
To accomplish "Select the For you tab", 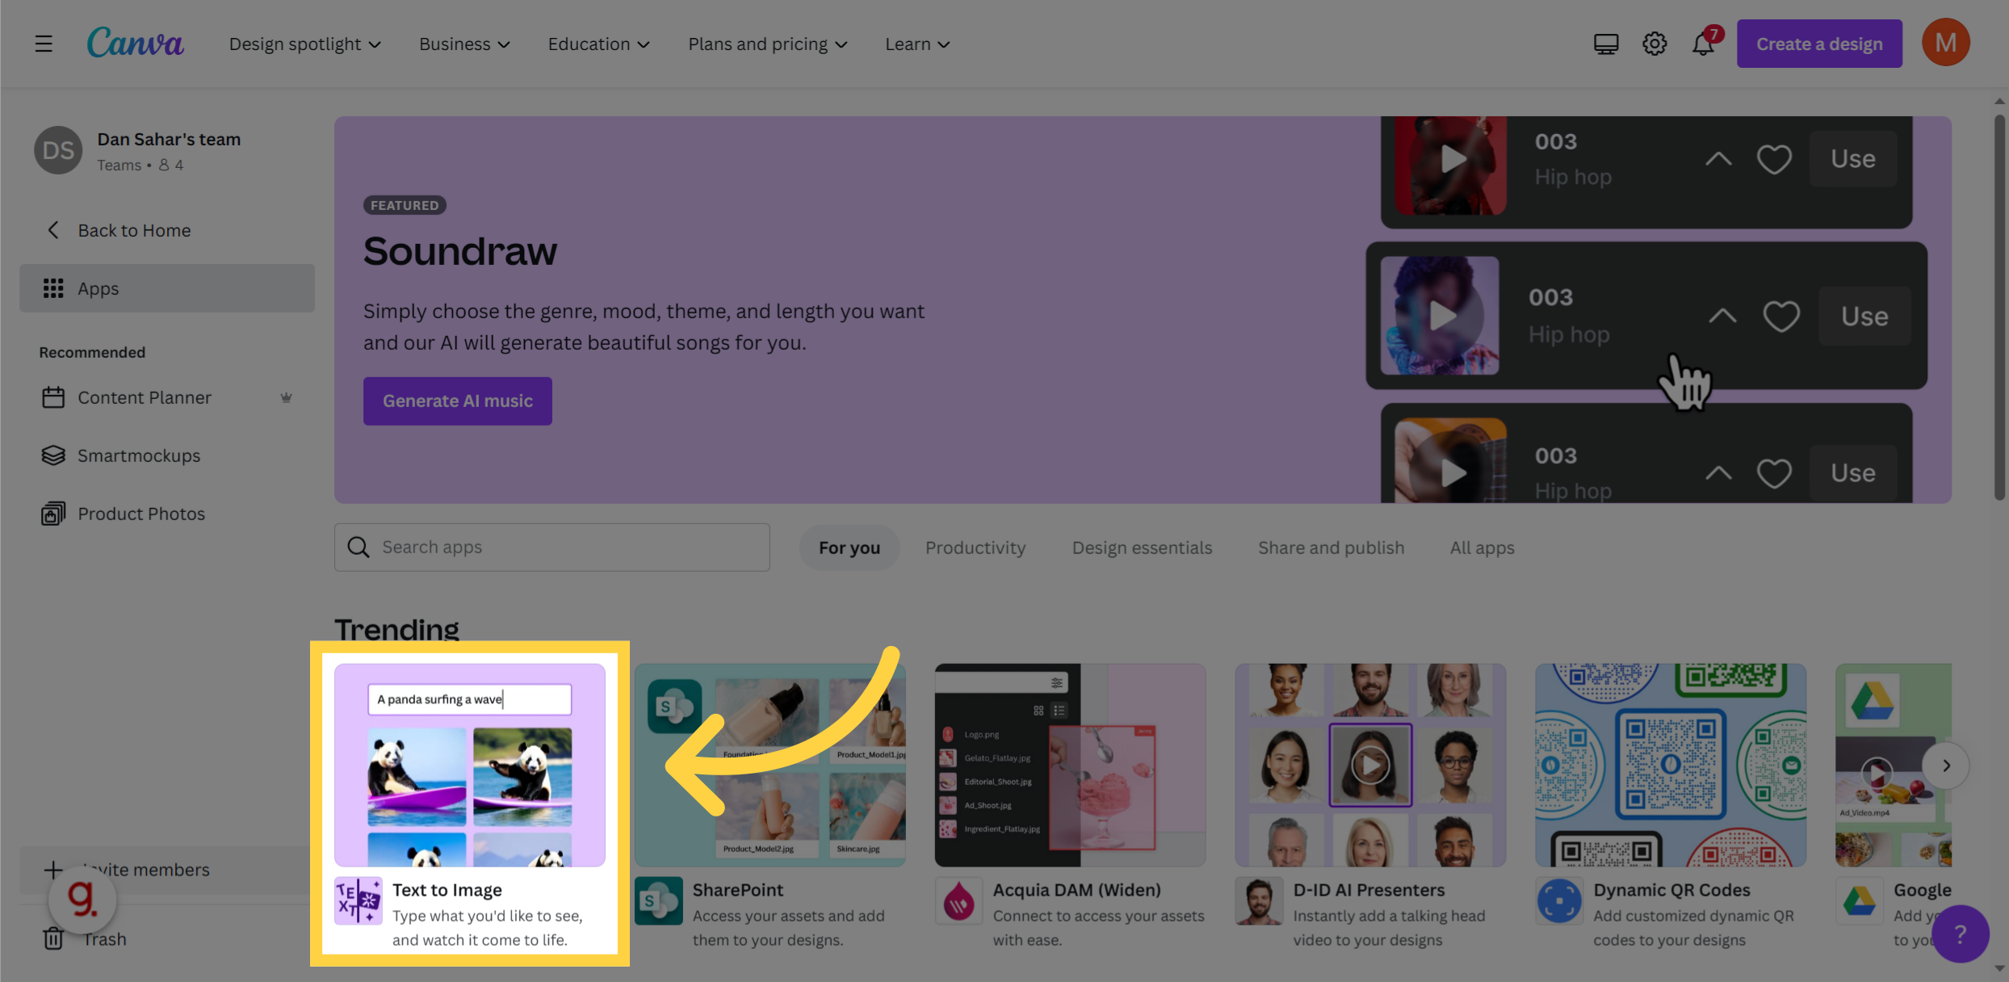I will [849, 546].
